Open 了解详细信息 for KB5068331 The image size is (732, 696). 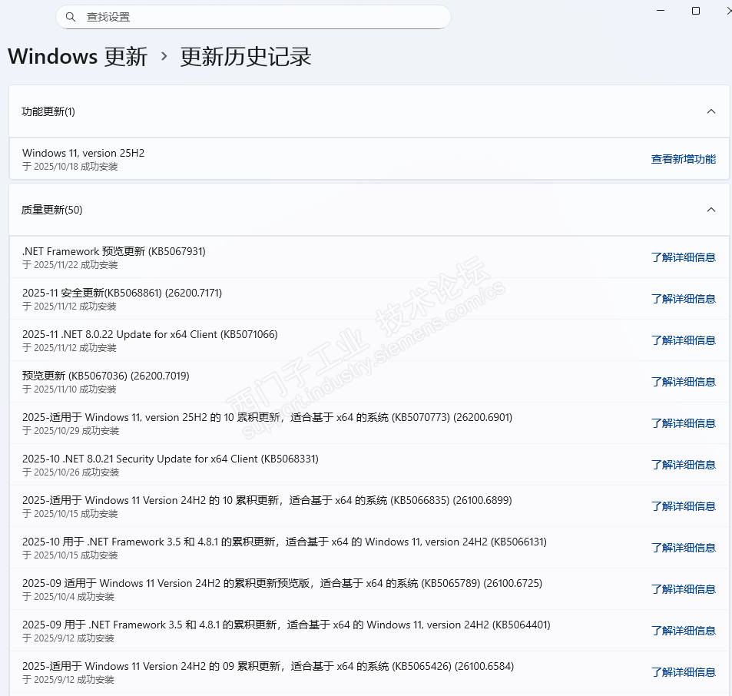pyautogui.click(x=684, y=465)
